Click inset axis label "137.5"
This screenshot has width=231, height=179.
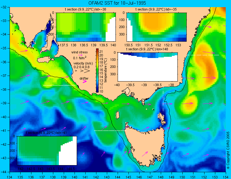tap(64, 45)
